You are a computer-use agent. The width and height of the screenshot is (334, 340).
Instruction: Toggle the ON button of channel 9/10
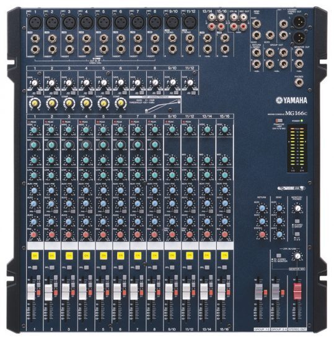point(172,256)
